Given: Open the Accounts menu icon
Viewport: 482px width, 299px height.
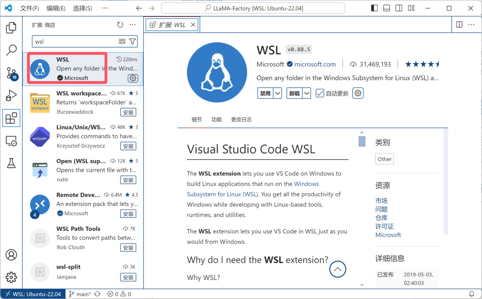Looking at the screenshot, I should 11,255.
